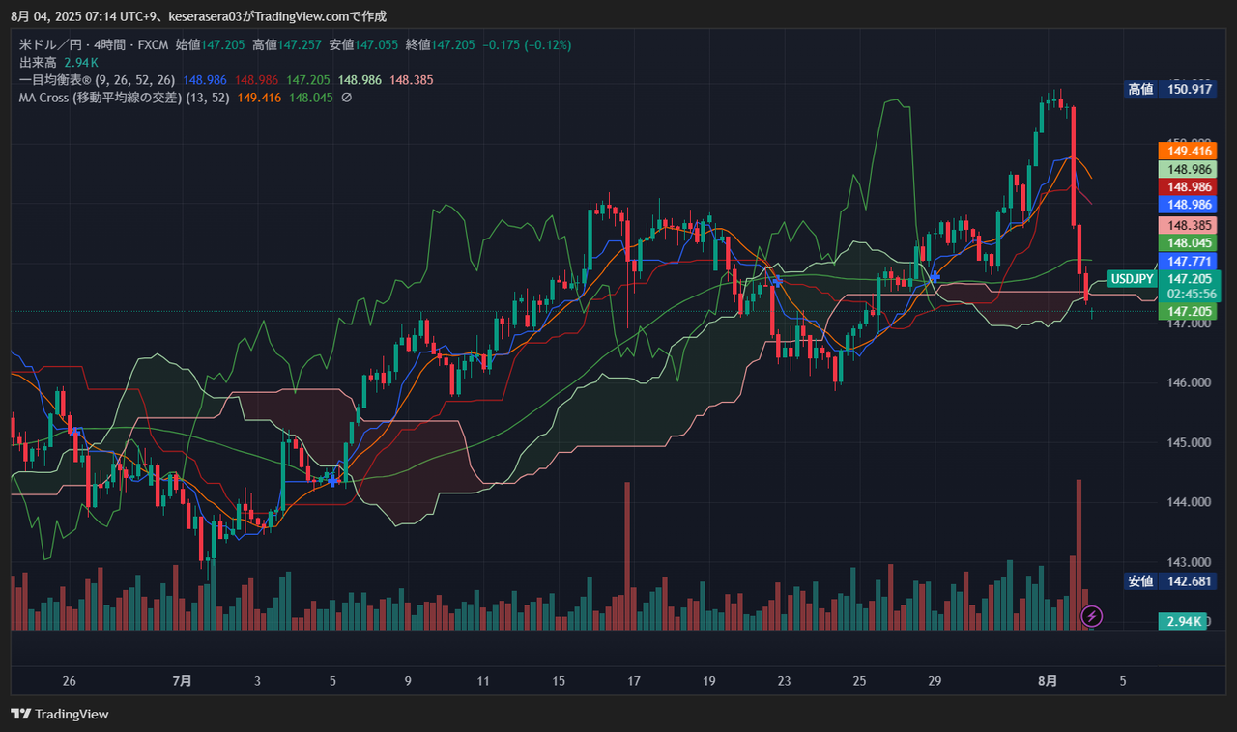Viewport: 1237px width, 732px height.
Task: Select the 一目均衡表 (9, 26, 52, 26) indicator label
Action: pyautogui.click(x=98, y=79)
